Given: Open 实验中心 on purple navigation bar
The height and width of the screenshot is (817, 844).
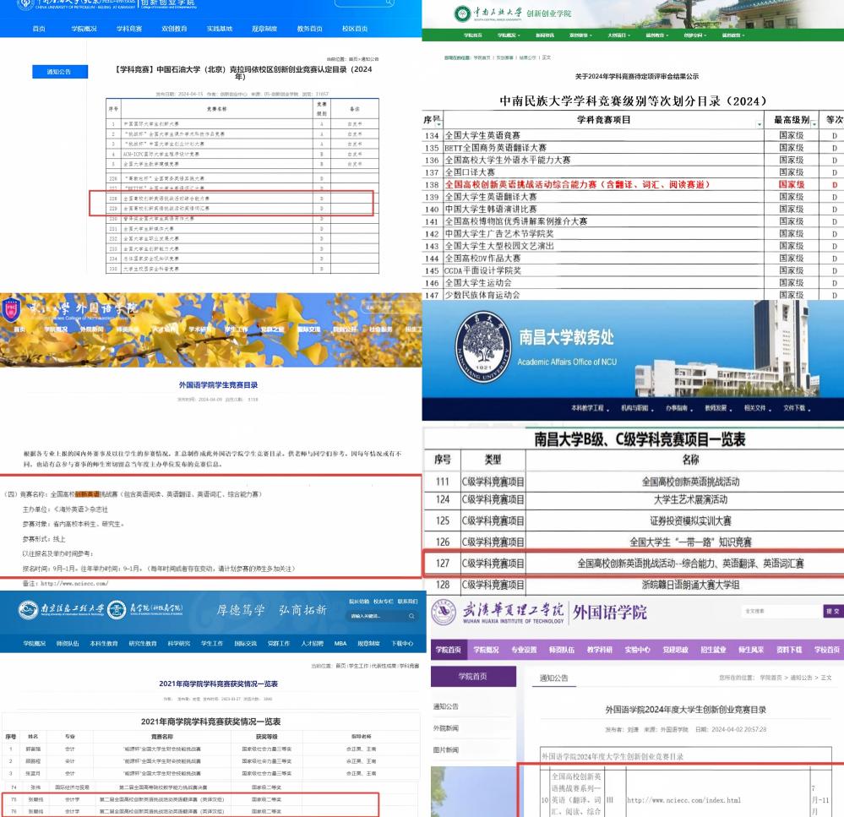Looking at the screenshot, I should (637, 650).
